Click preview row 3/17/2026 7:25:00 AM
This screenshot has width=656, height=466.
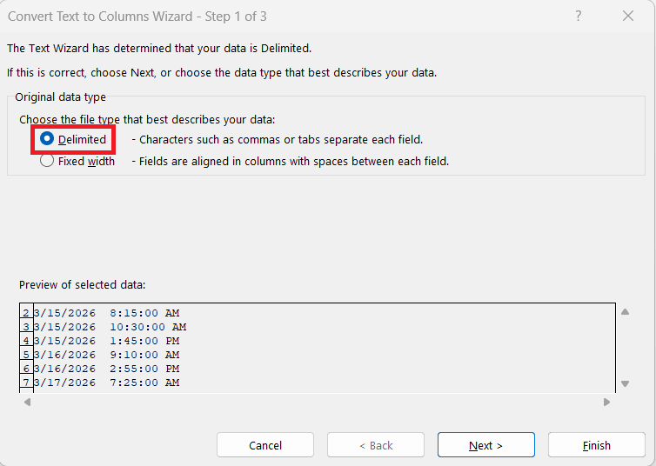[x=106, y=383]
